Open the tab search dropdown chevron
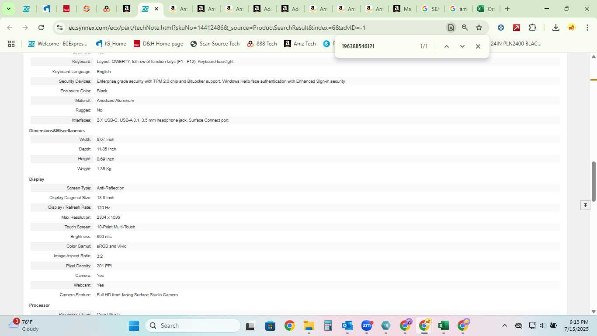 [x=8, y=9]
